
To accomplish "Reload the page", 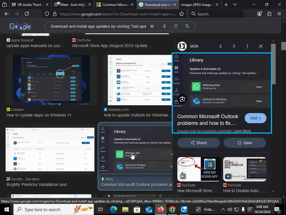I will click(x=27, y=14).
